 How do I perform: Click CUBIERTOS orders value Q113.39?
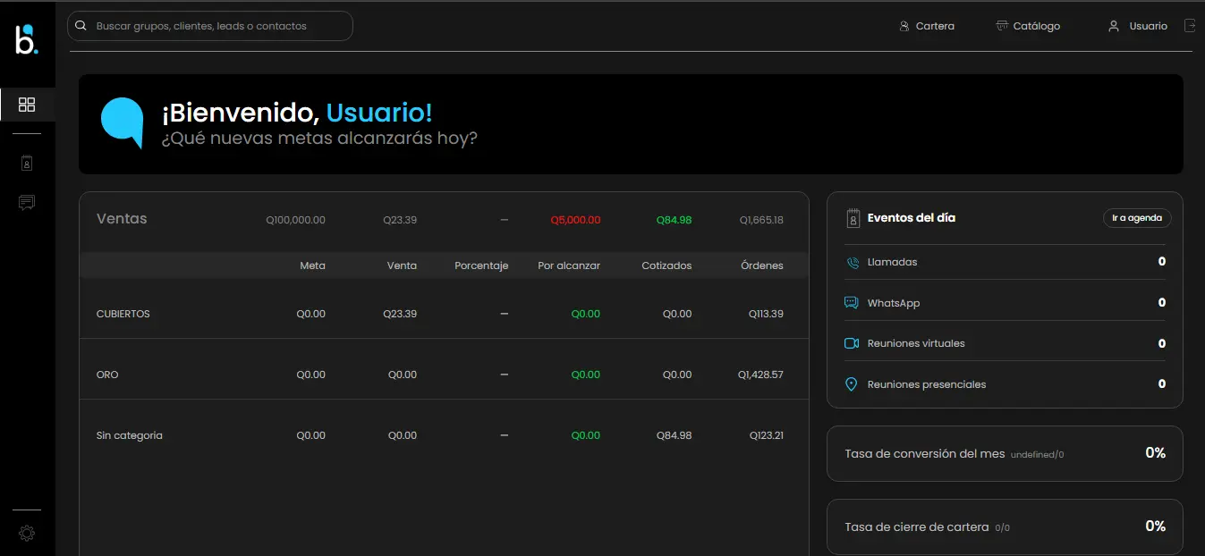[766, 314]
